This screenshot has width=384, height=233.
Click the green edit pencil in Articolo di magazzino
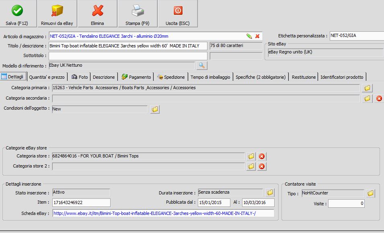click(x=249, y=36)
